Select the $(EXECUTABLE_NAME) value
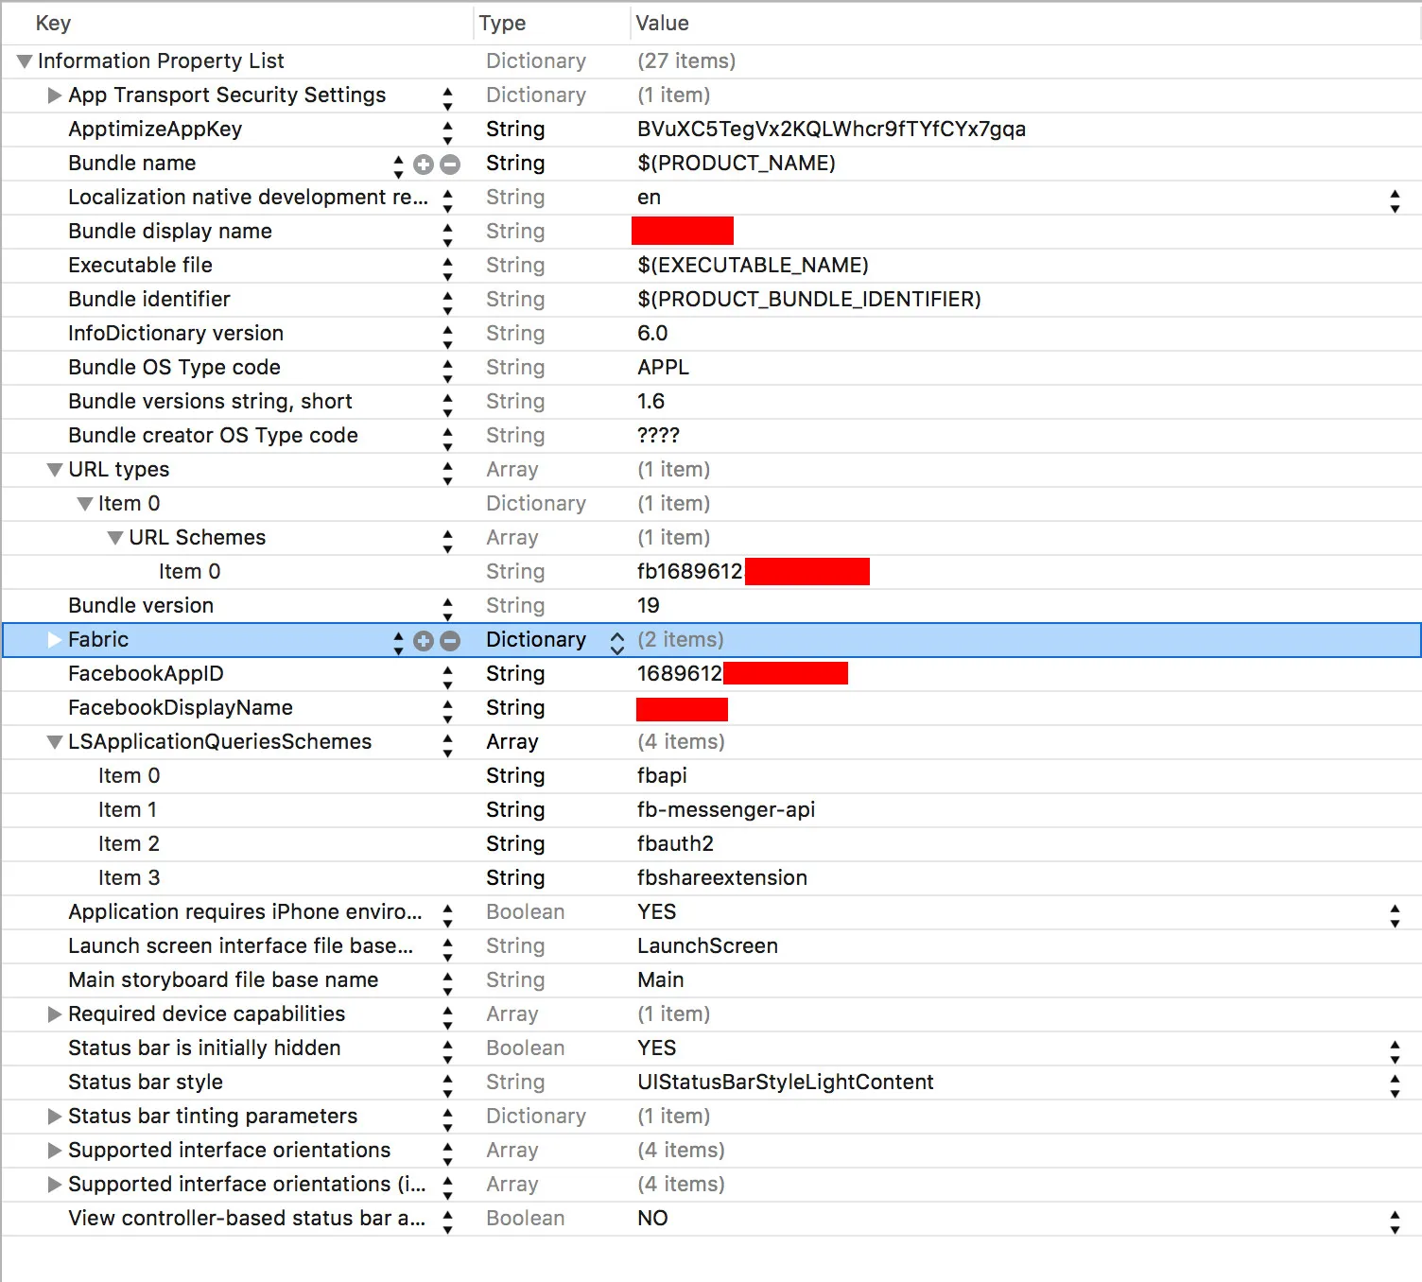 [x=753, y=266]
